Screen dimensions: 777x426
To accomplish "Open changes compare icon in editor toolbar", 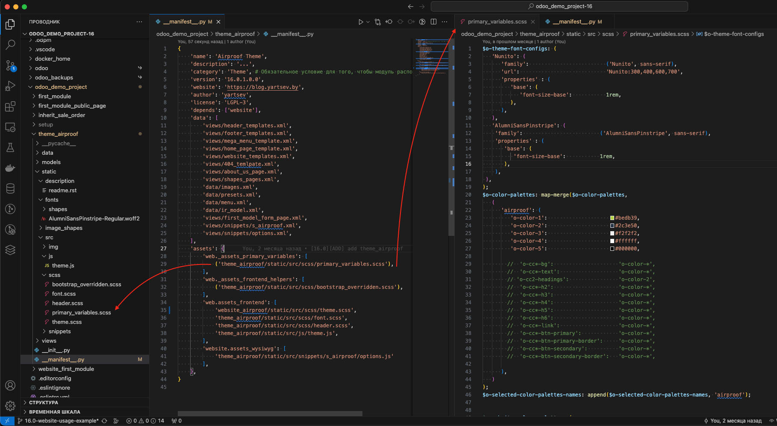I will (x=378, y=22).
